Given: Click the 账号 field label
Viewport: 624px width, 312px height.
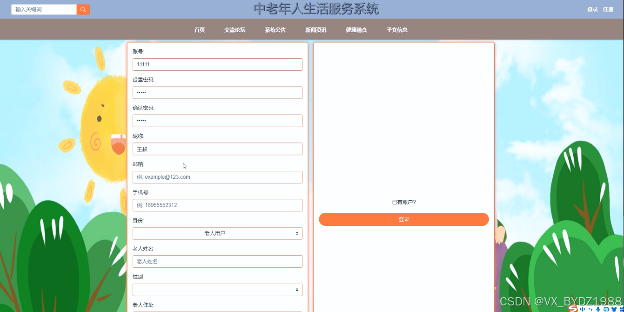Looking at the screenshot, I should click(138, 52).
